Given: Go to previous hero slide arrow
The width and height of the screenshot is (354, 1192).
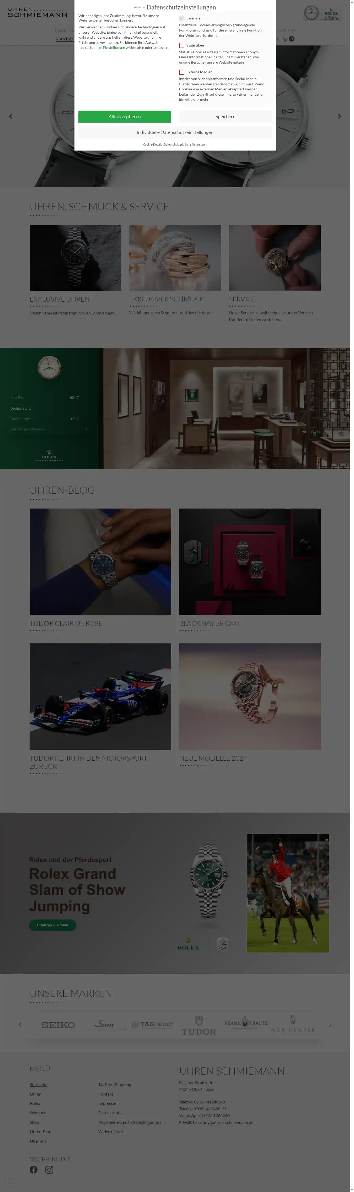Looking at the screenshot, I should pos(11,116).
